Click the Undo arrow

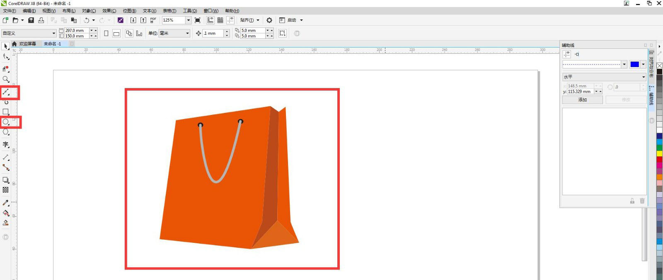[x=87, y=20]
